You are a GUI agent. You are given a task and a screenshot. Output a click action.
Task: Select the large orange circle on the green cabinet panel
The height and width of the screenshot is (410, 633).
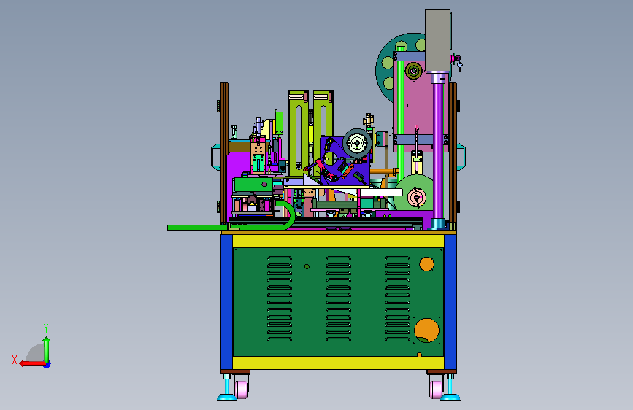(x=426, y=330)
